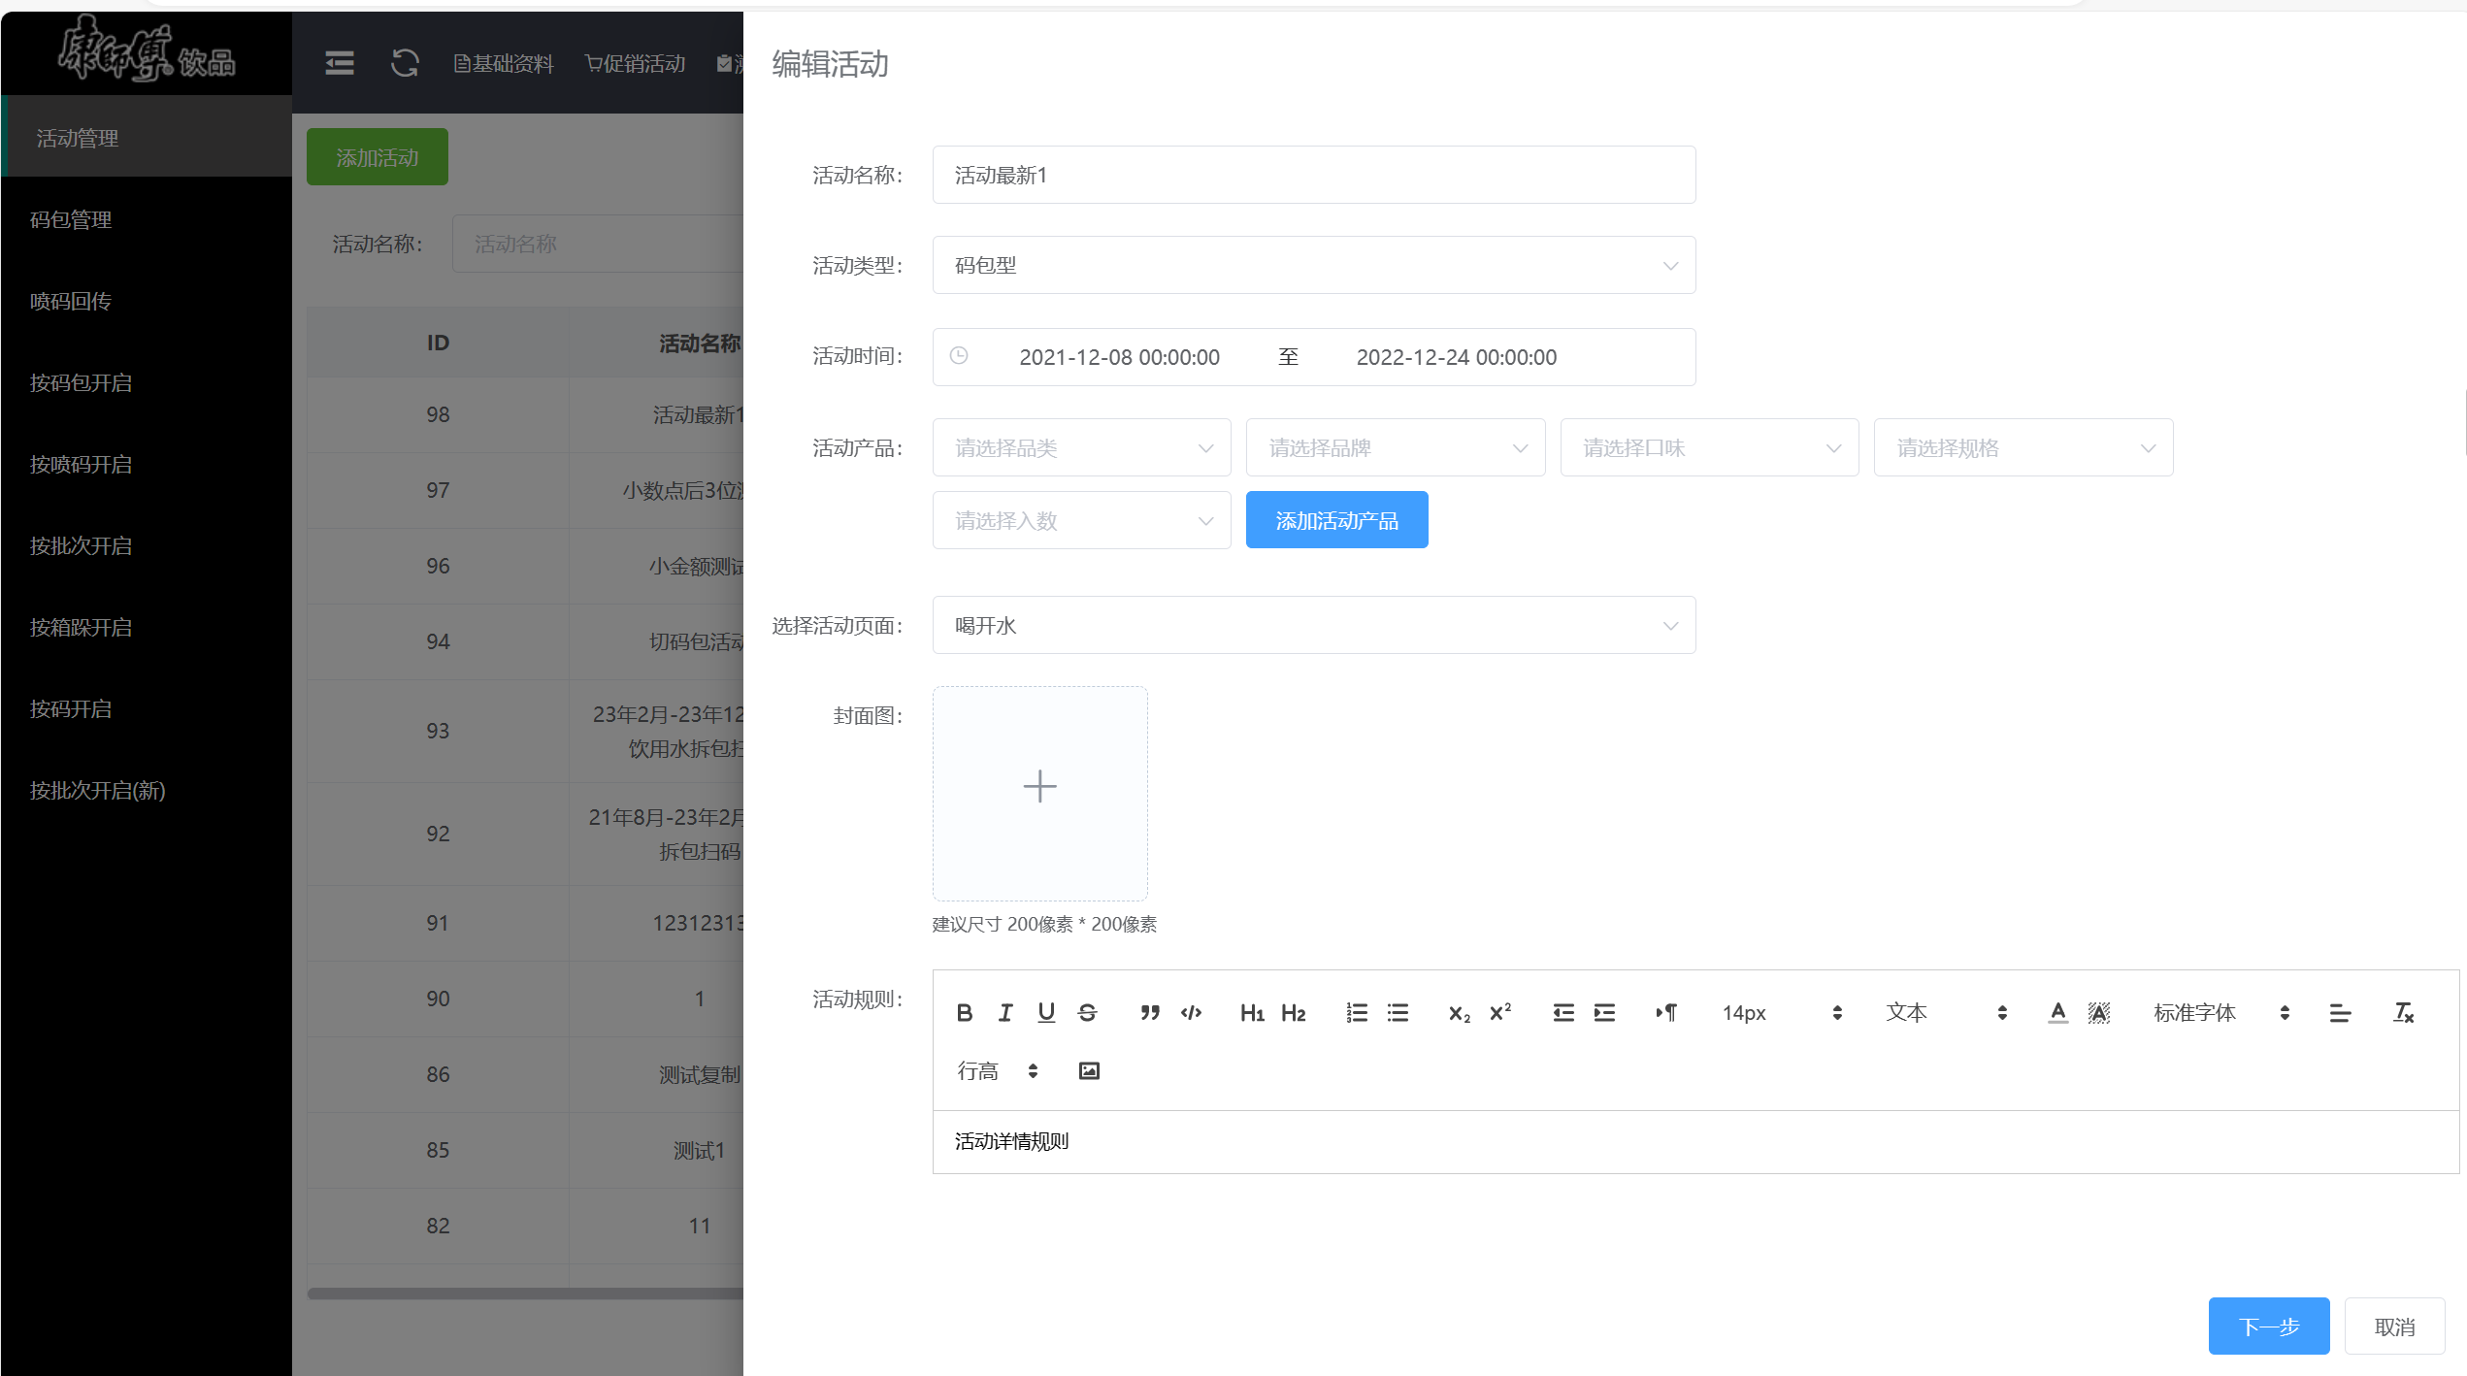Image resolution: width=2467 pixels, height=1376 pixels.
Task: Apply Heading 2 style
Action: pos(1293,1013)
